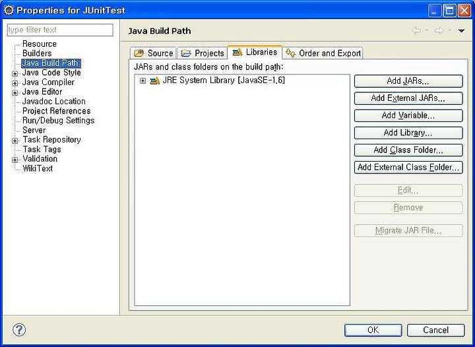
Task: Click Add External Class Folder button
Action: tap(408, 168)
